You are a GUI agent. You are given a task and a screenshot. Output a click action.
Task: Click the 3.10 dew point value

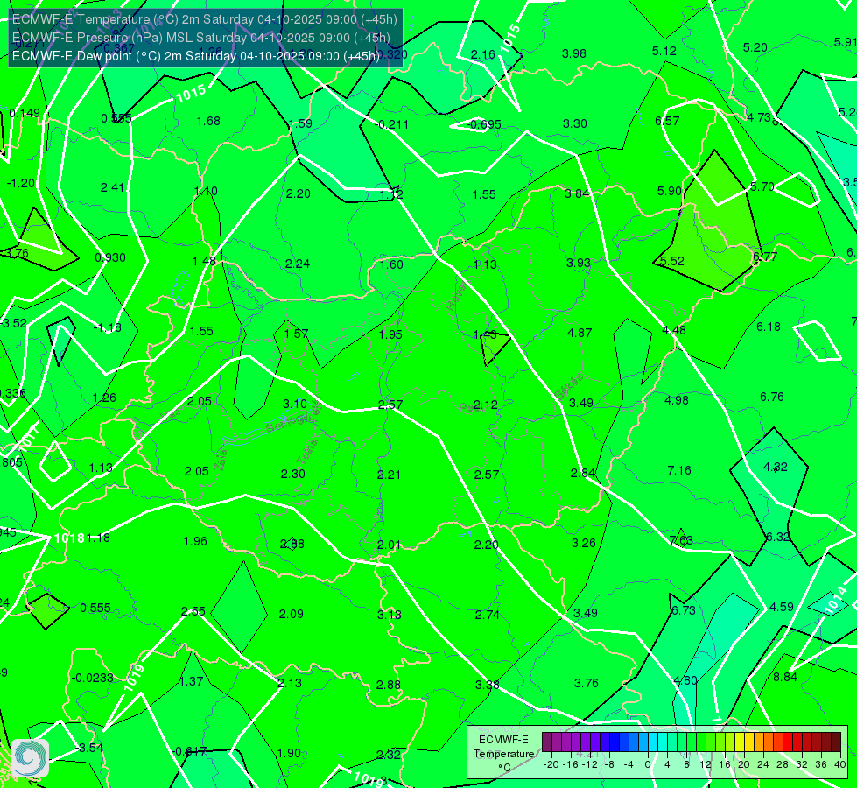[295, 404]
